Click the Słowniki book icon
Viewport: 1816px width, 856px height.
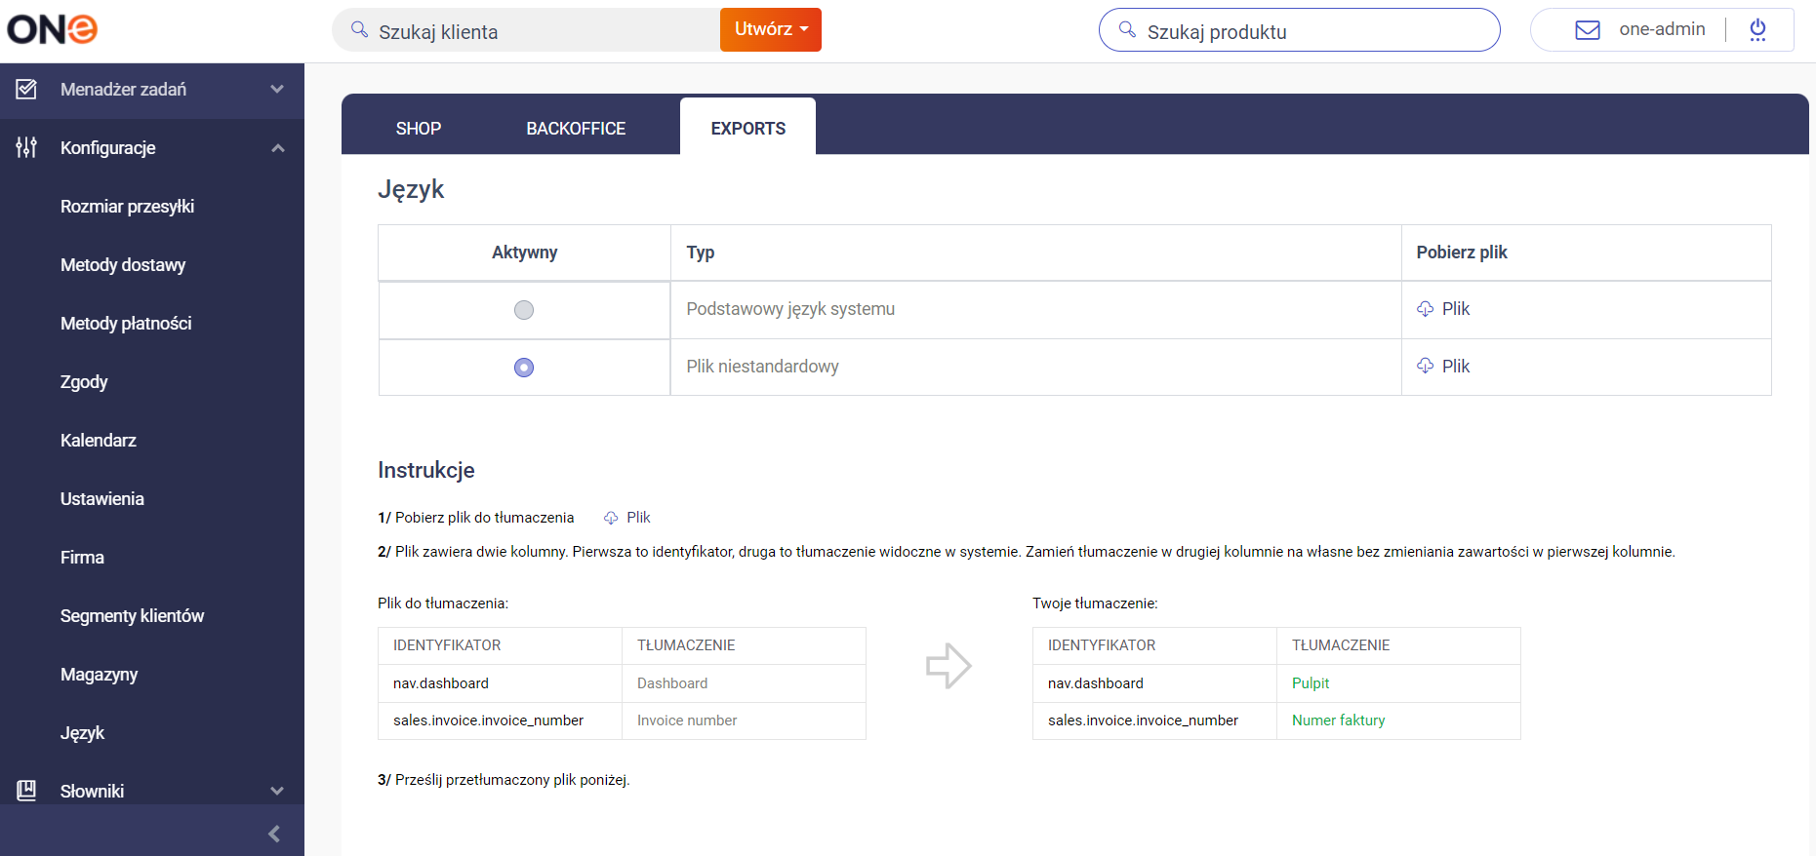point(26,791)
